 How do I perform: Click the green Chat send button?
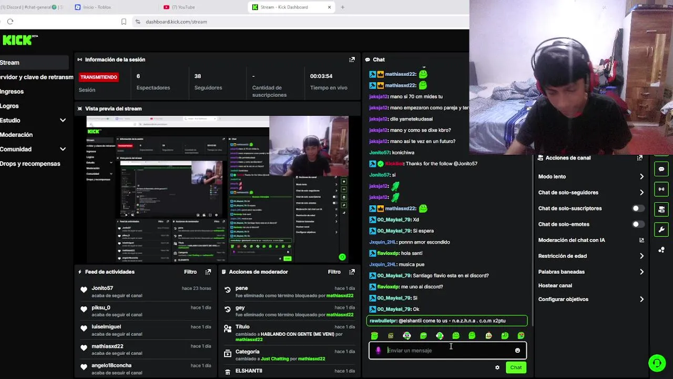(x=516, y=367)
